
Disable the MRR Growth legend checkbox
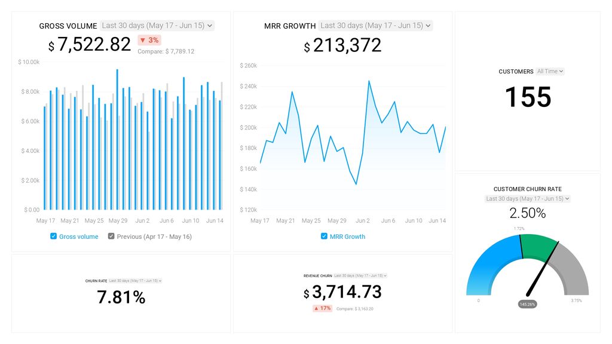click(323, 236)
